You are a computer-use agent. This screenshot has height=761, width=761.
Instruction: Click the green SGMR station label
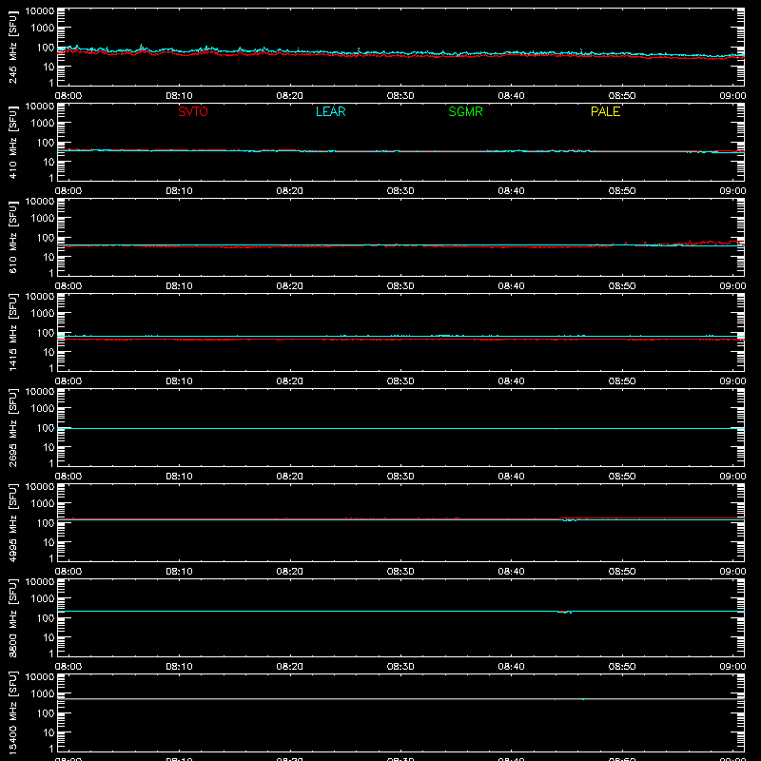tap(465, 111)
